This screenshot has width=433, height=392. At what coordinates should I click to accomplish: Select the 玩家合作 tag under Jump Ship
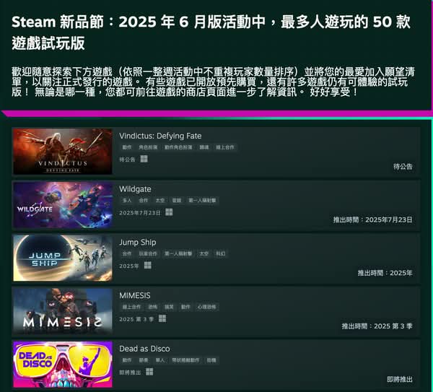click(148, 253)
